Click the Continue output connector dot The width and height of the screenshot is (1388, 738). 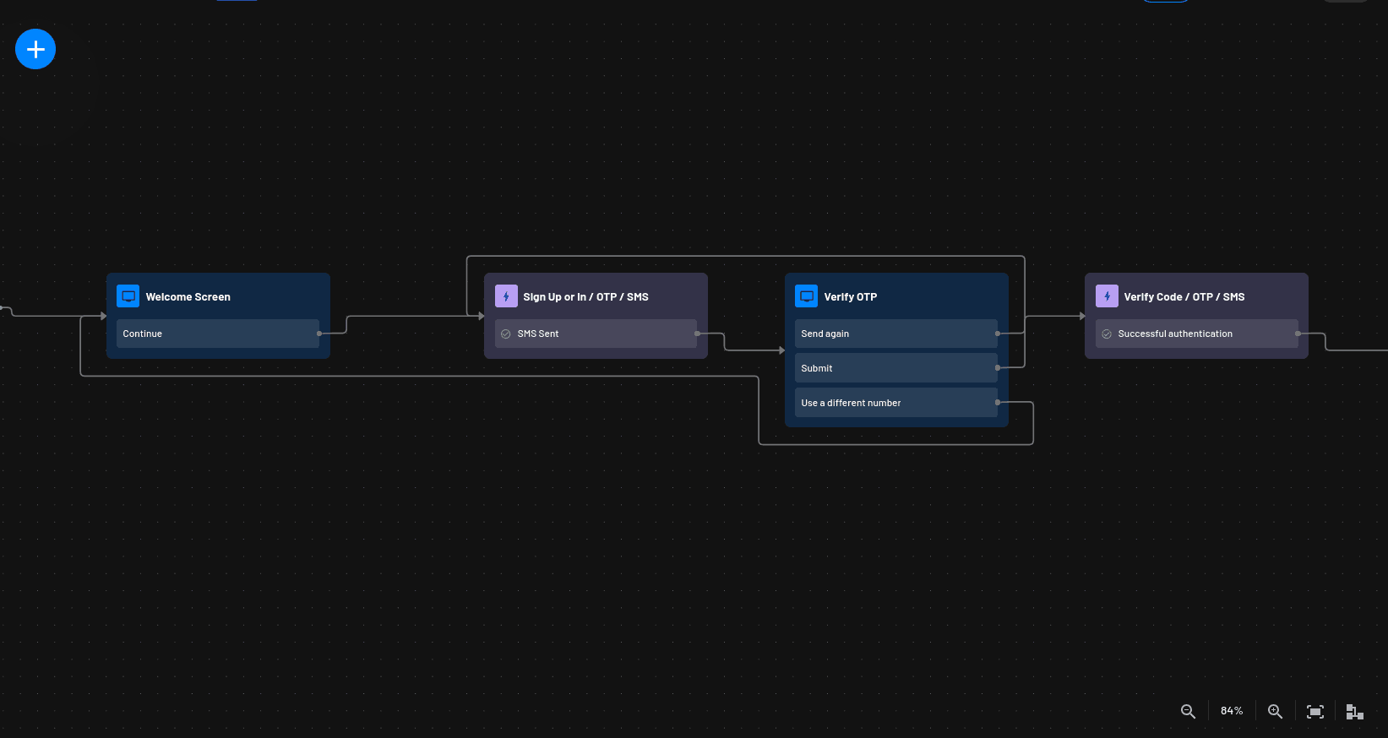[319, 334]
